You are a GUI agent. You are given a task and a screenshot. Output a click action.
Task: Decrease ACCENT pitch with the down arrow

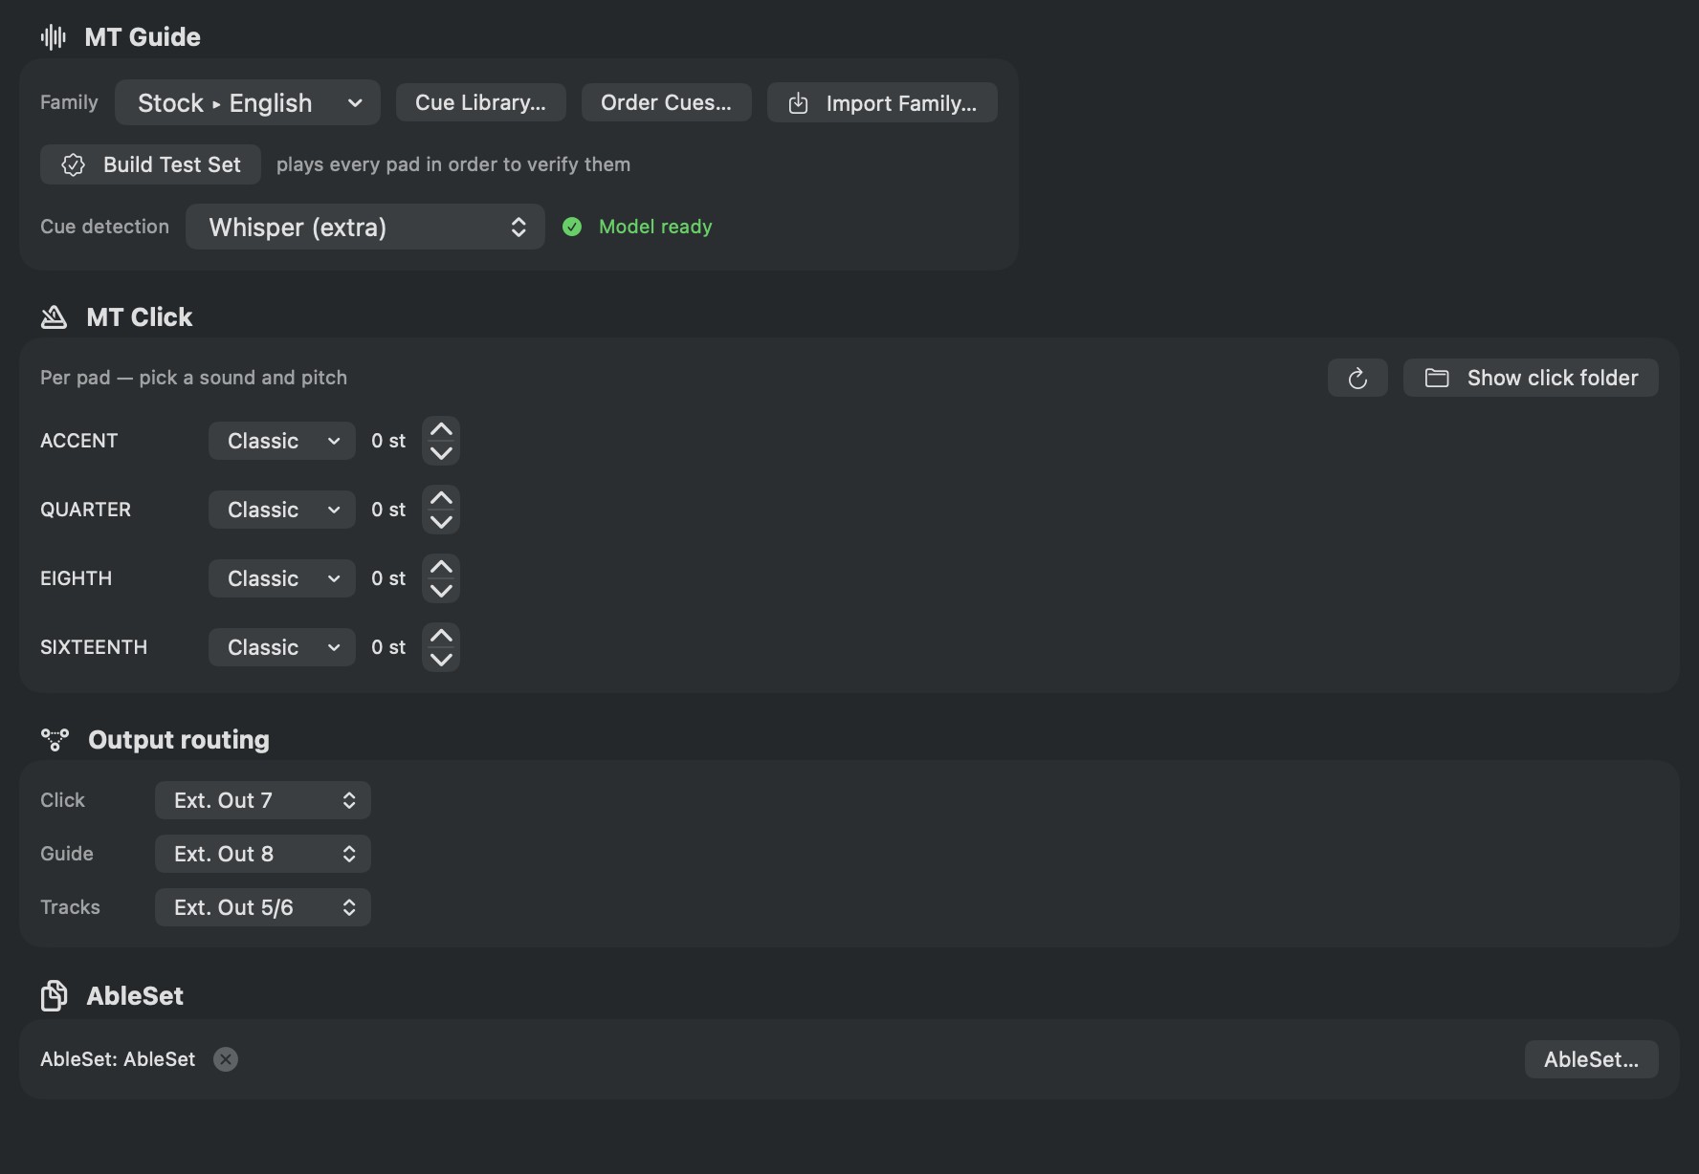click(441, 453)
